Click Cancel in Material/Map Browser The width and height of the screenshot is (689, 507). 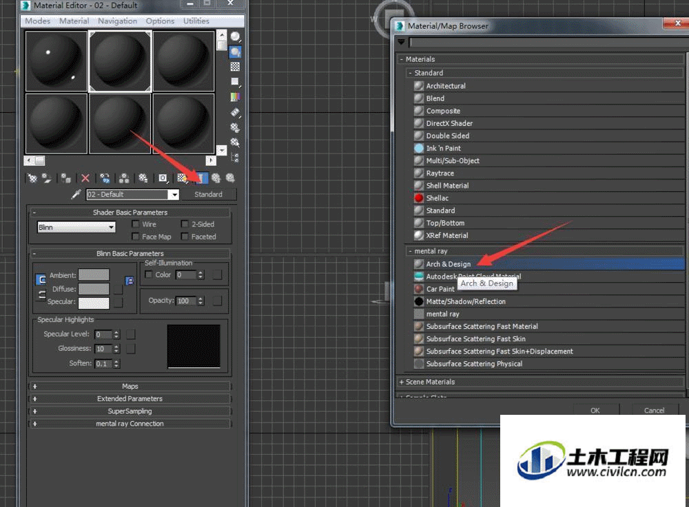655,410
